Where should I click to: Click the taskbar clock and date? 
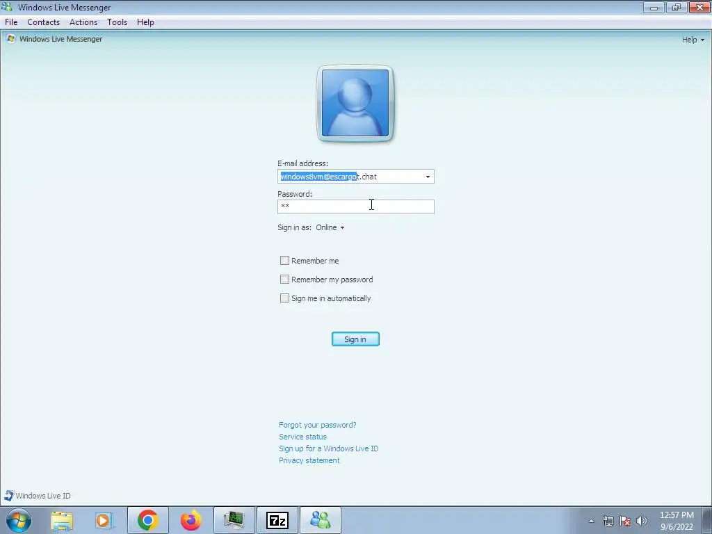(x=677, y=521)
